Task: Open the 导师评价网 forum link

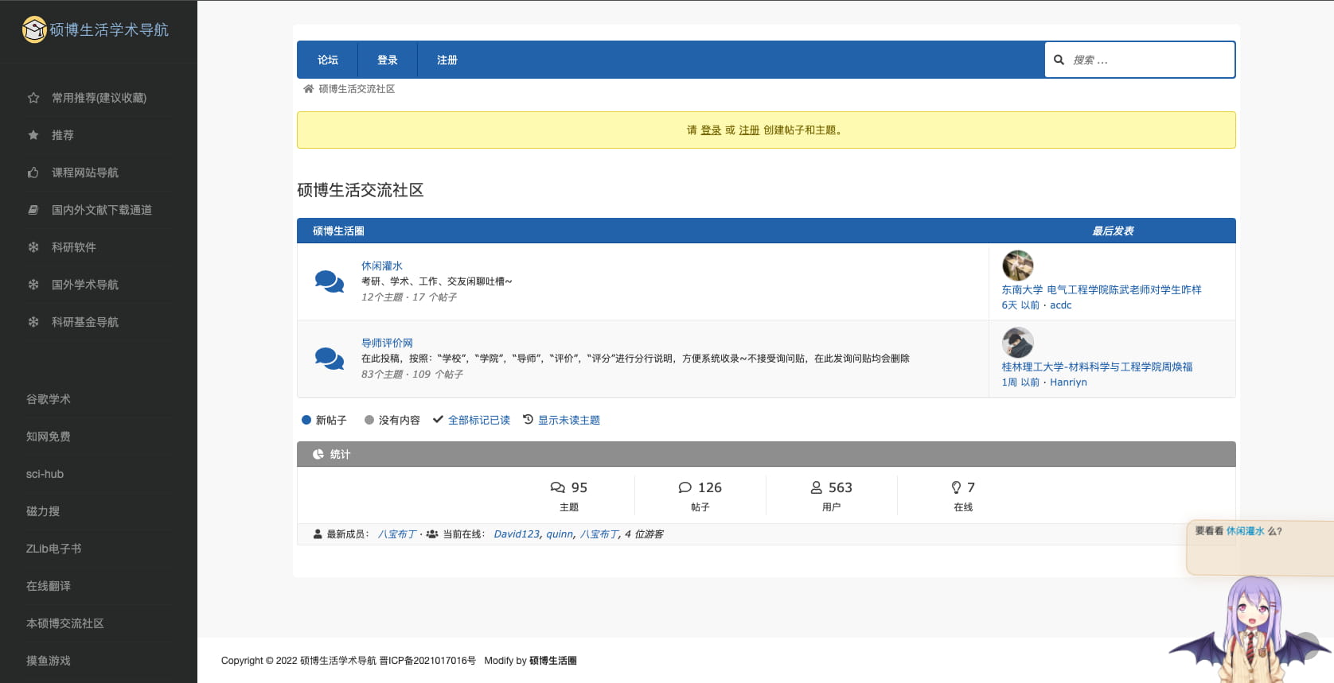Action: (387, 343)
